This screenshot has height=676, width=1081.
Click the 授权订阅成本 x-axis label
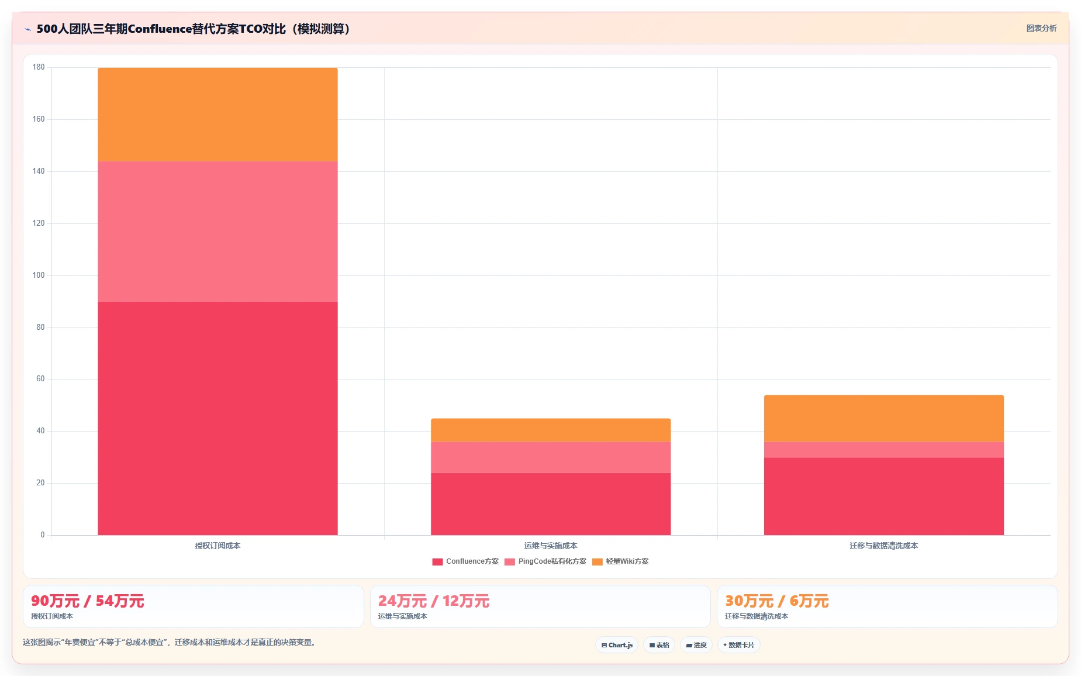217,546
